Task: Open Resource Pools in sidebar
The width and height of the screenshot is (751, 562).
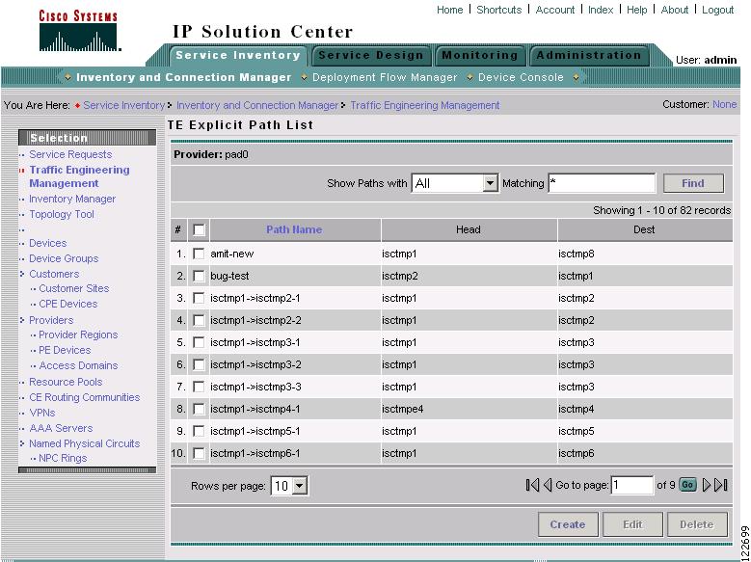Action: point(66,382)
